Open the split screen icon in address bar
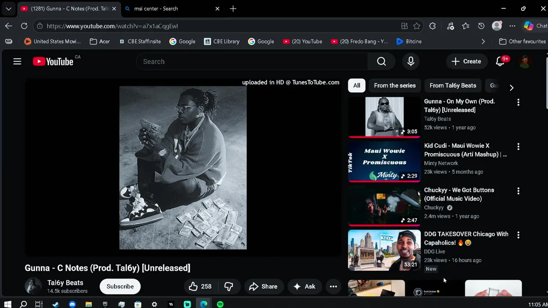The height and width of the screenshot is (308, 548). (x=404, y=26)
